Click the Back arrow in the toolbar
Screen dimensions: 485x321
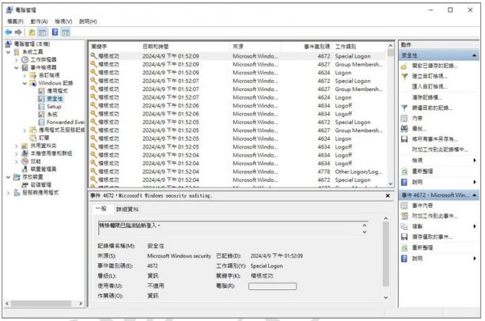click(9, 32)
